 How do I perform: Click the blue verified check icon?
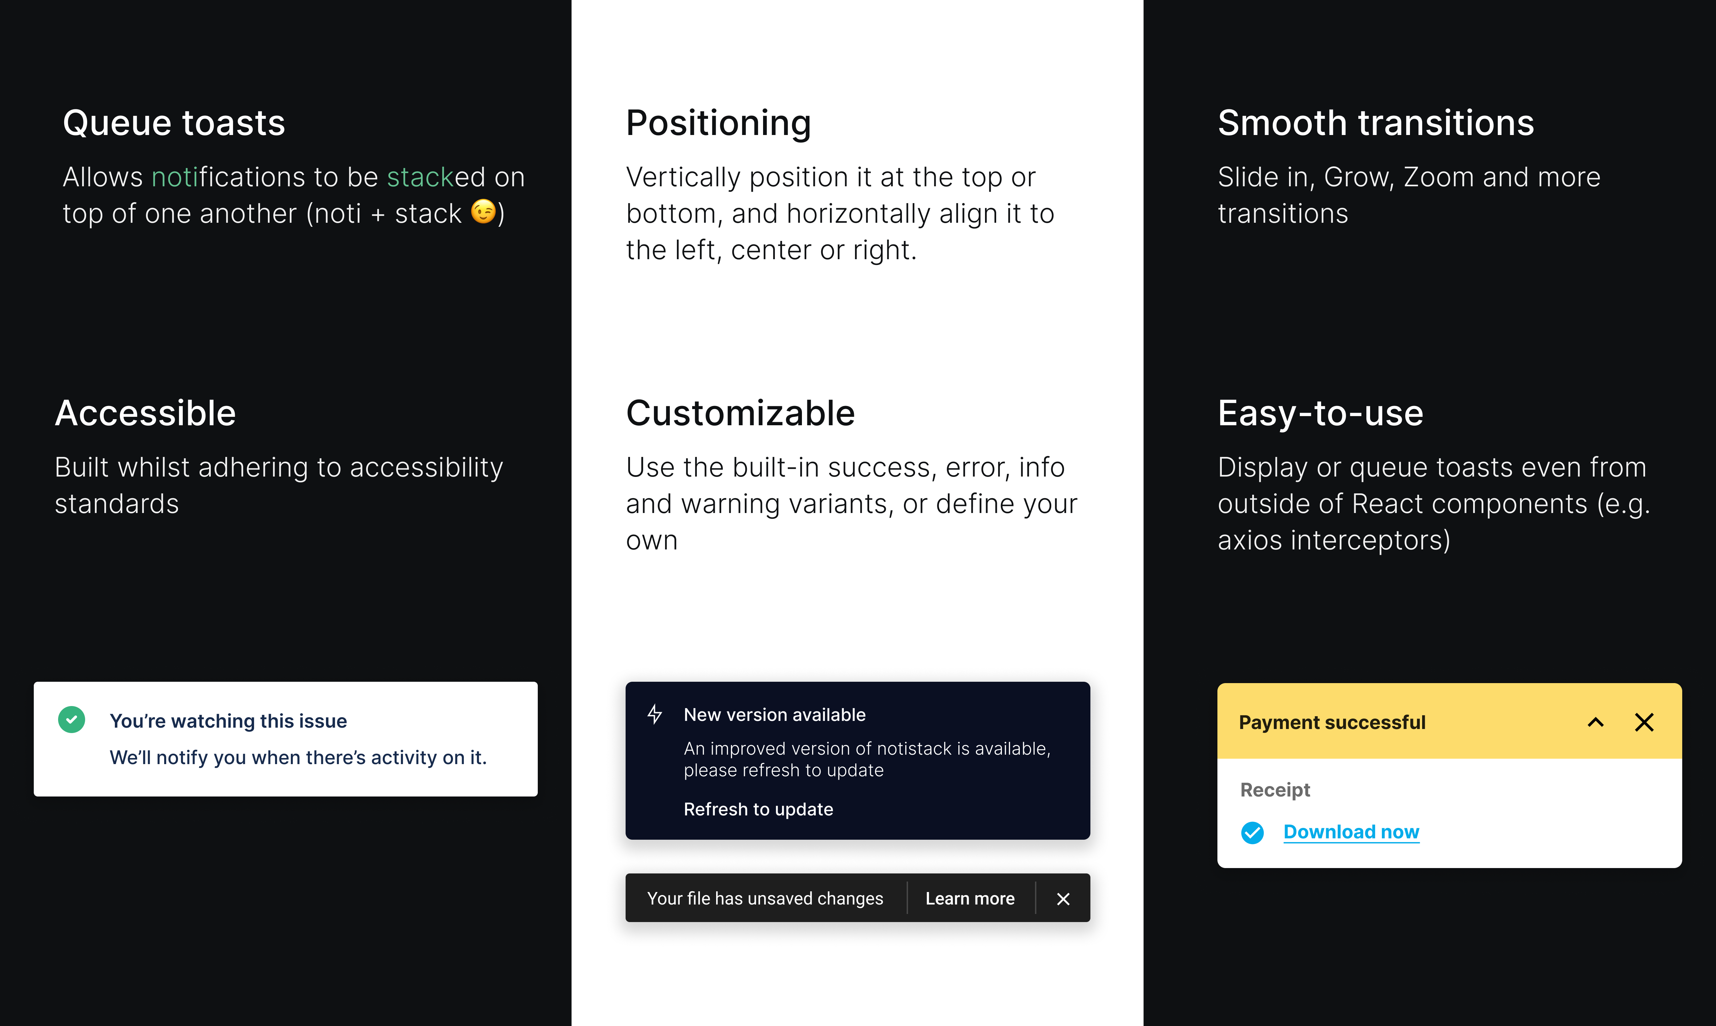1252,832
